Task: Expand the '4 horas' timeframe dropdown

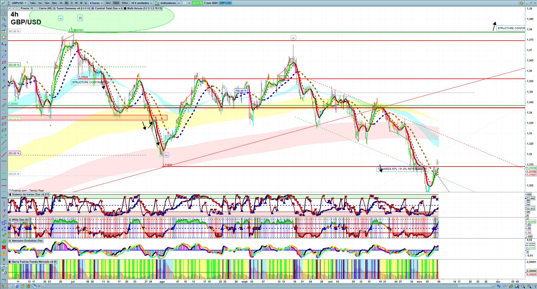Action: [x=96, y=3]
